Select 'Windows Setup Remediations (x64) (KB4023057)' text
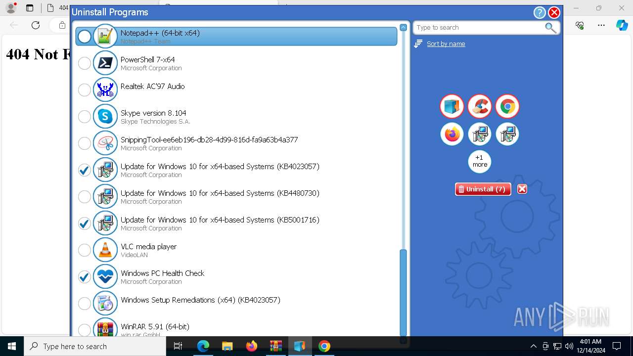 [x=200, y=300]
